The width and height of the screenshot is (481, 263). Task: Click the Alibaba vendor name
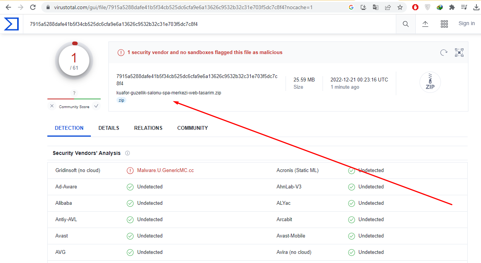coord(63,203)
